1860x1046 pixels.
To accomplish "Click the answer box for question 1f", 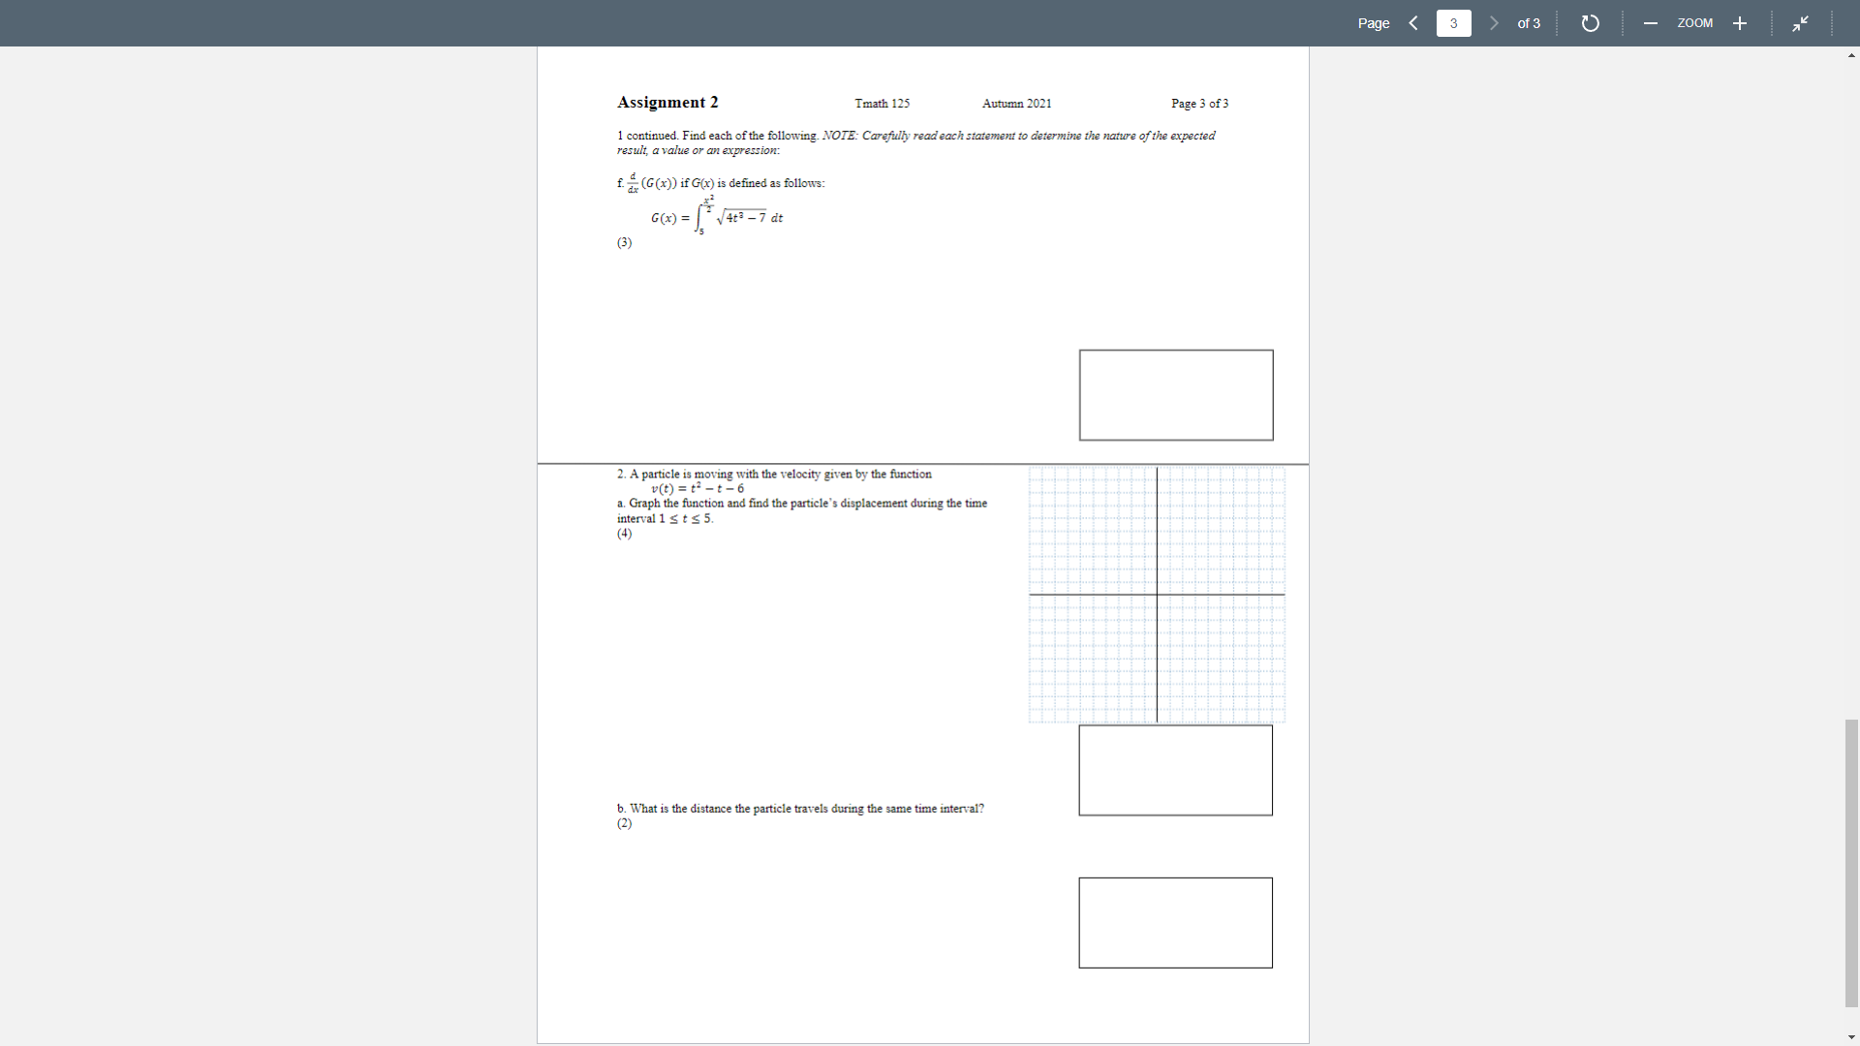I will [x=1175, y=394].
